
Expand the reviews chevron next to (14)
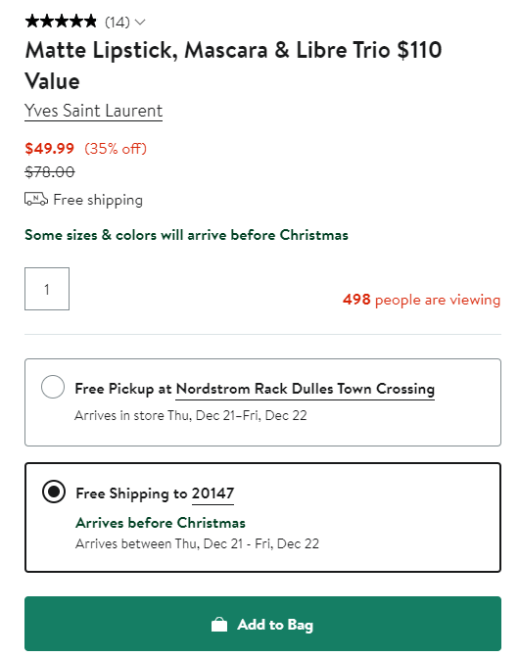140,22
